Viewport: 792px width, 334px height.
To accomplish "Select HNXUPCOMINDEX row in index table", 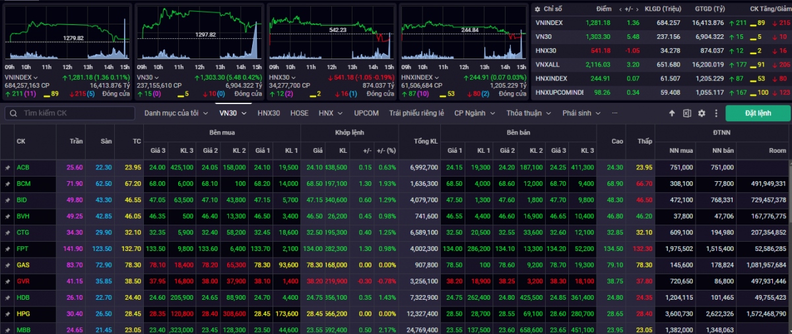I will click(662, 92).
